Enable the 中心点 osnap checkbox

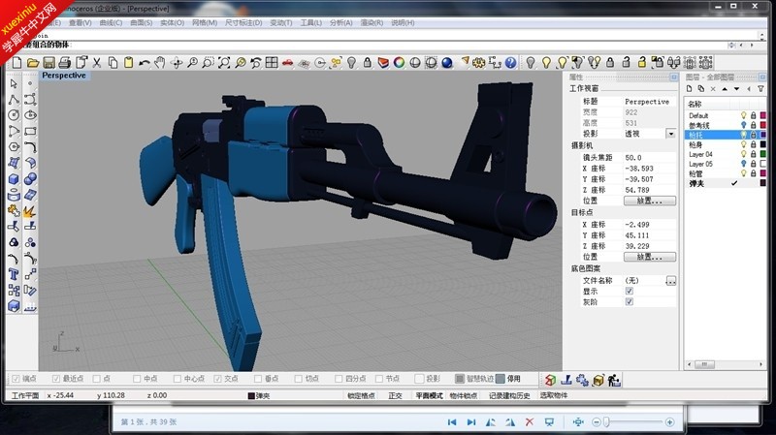click(x=178, y=379)
